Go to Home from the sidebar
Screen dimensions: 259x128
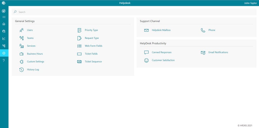(x=4, y=24)
